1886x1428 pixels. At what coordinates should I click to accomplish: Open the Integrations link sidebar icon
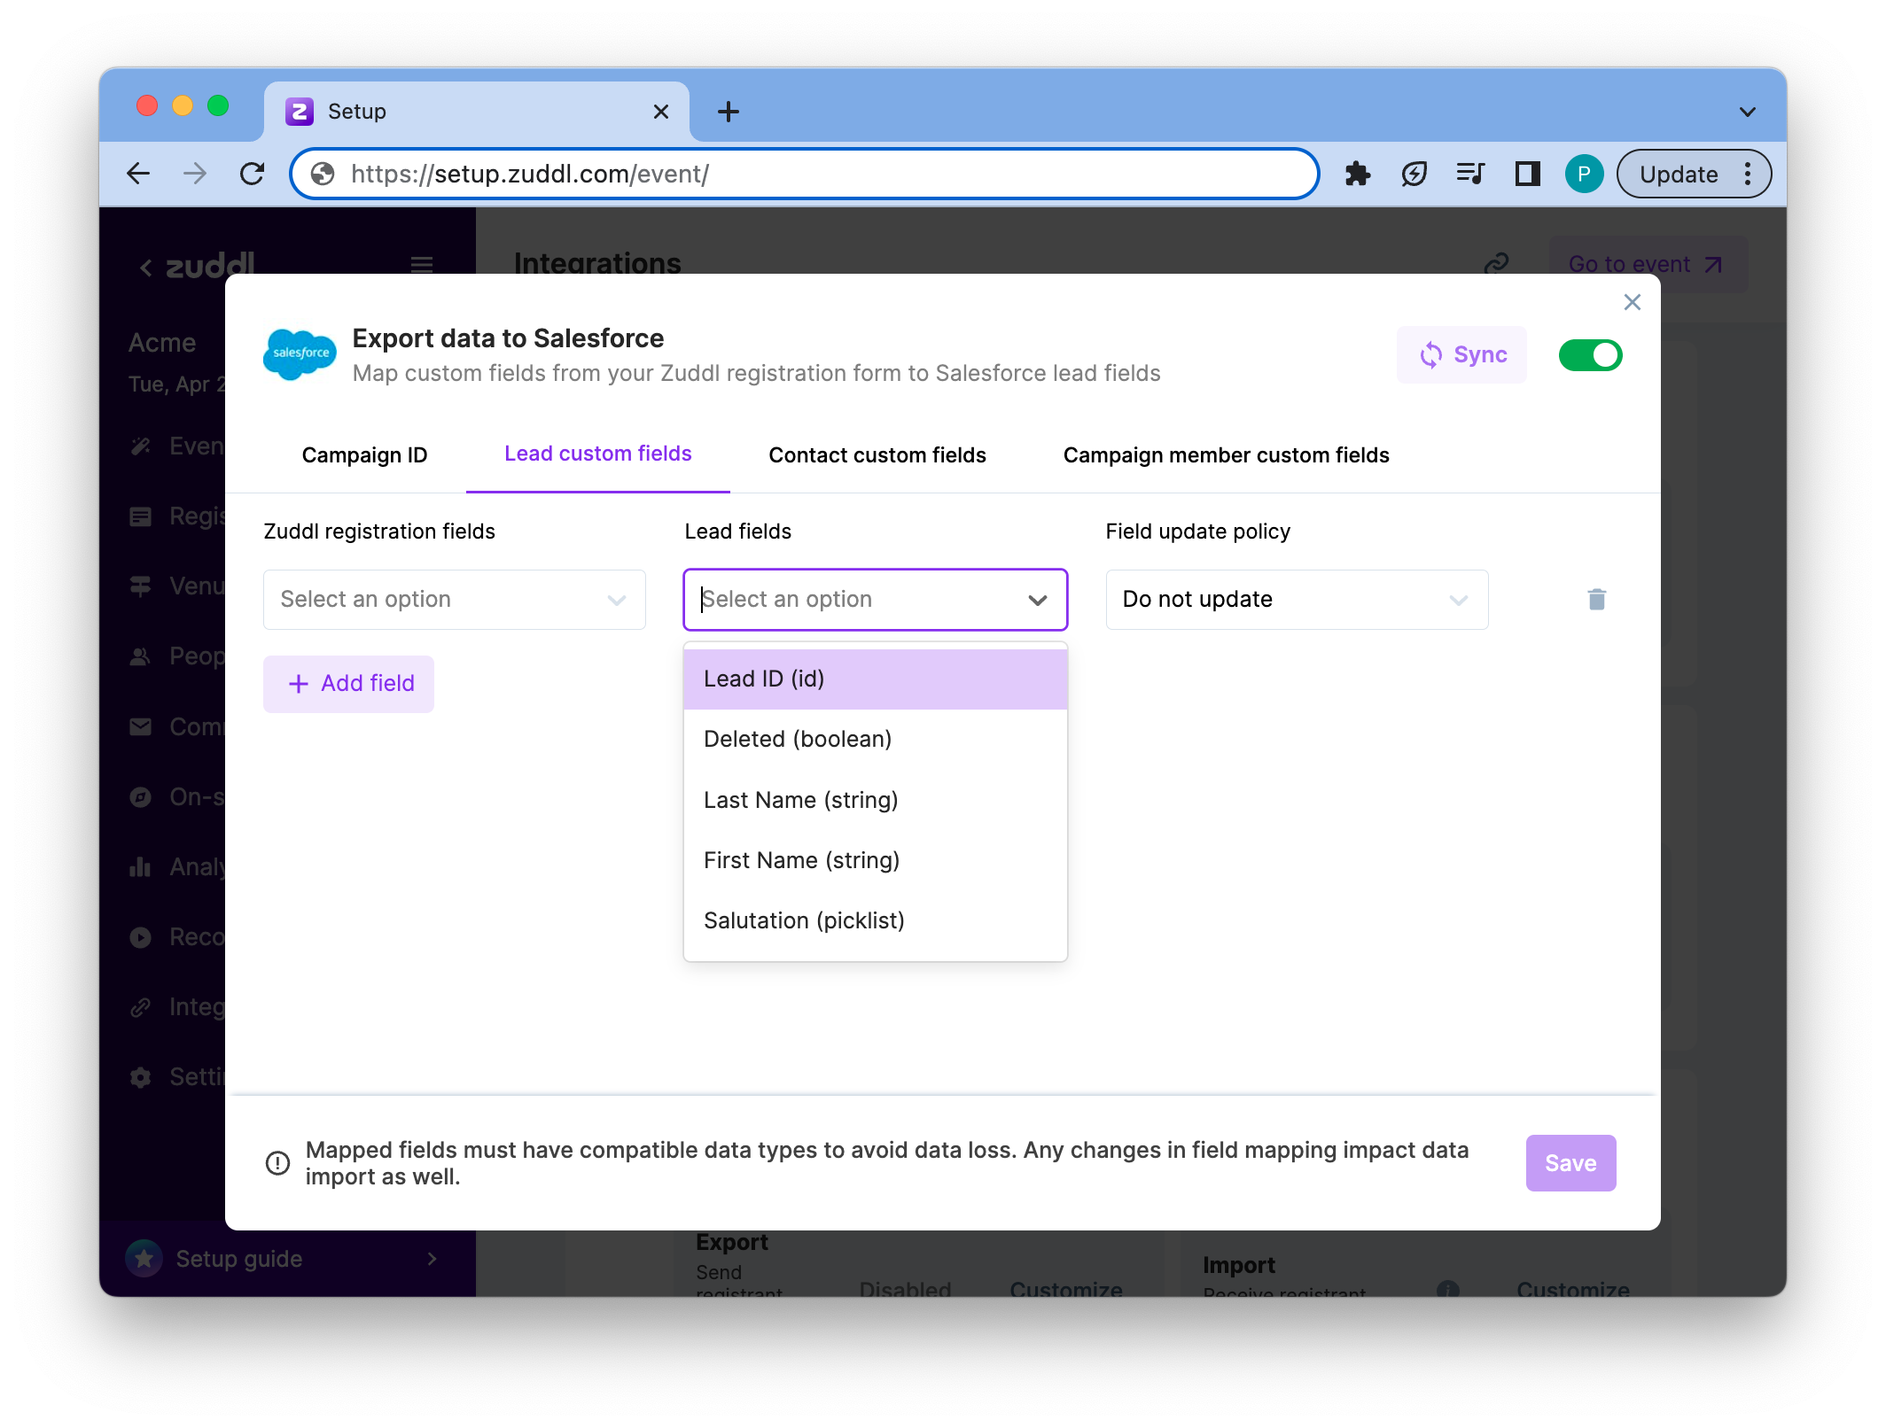pos(141,1007)
